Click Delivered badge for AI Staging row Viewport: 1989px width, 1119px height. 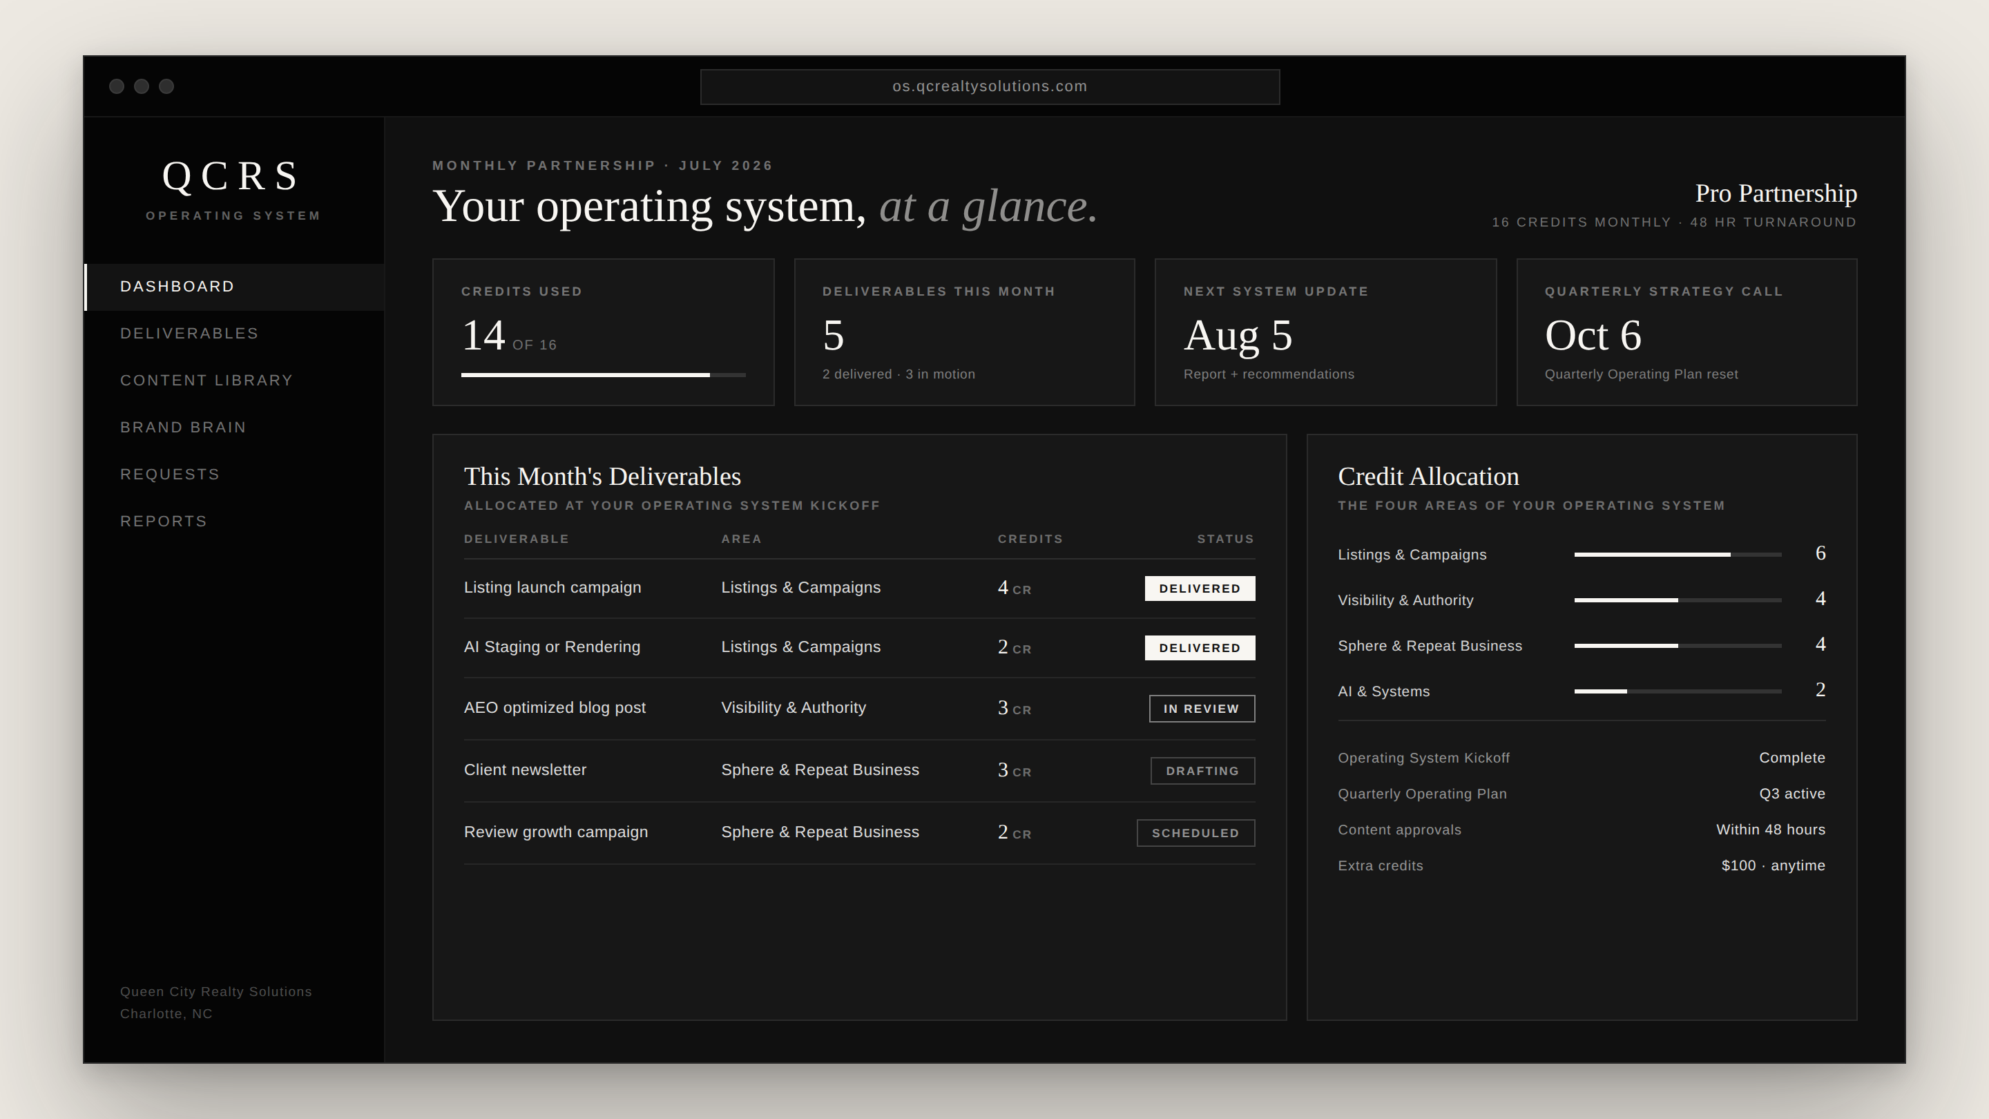click(1200, 648)
